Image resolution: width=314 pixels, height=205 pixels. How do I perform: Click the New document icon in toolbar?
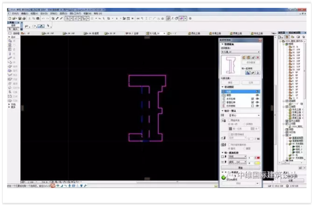tap(10, 18)
